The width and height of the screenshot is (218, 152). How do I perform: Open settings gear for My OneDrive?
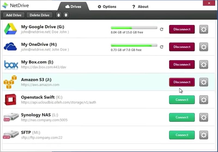coord(204,47)
